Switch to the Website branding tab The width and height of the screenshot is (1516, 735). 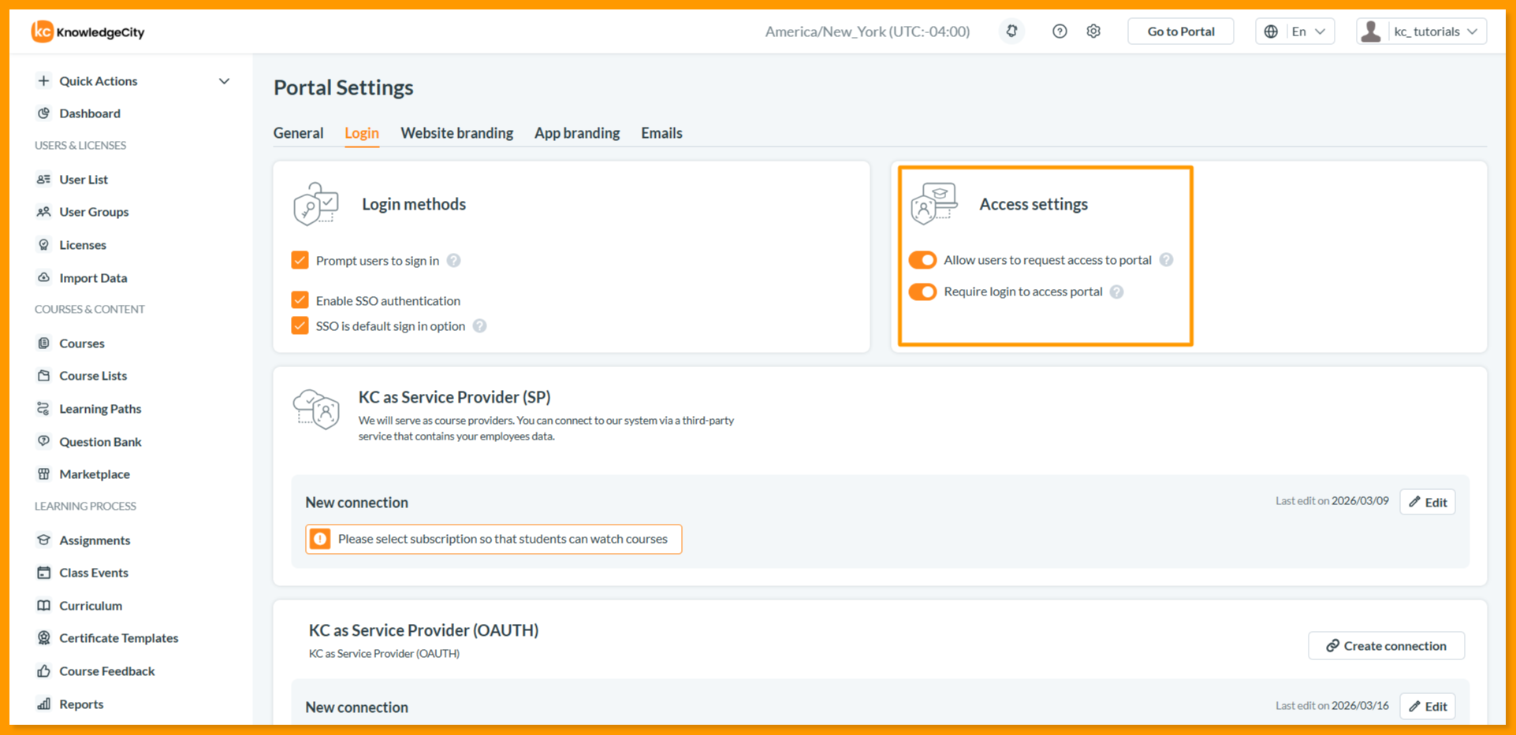[x=456, y=133]
